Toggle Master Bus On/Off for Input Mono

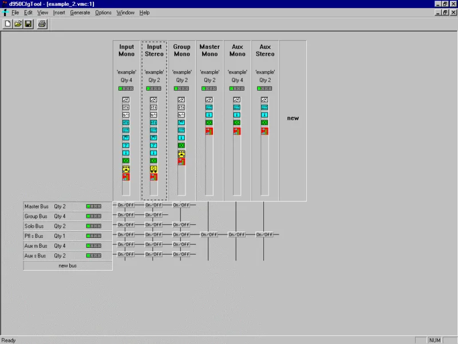coord(125,205)
